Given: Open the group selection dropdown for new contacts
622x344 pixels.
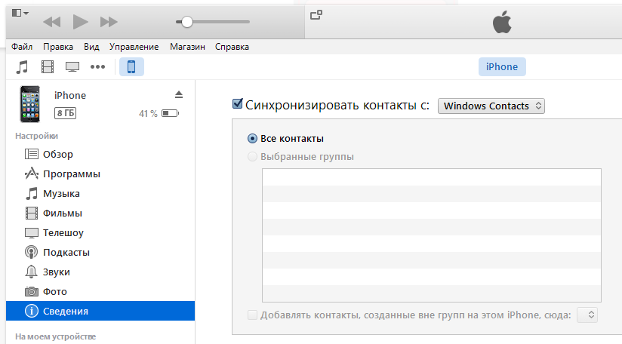Looking at the screenshot, I should [x=587, y=315].
